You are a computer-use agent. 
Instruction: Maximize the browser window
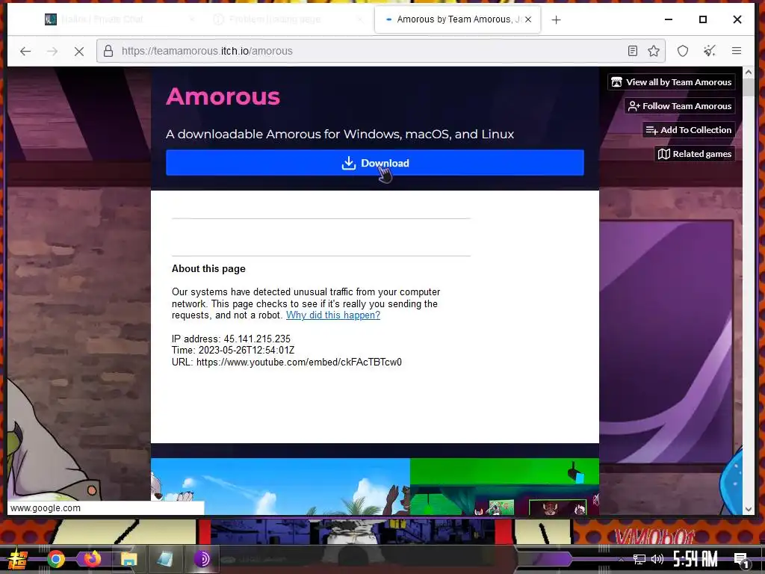coord(702,19)
